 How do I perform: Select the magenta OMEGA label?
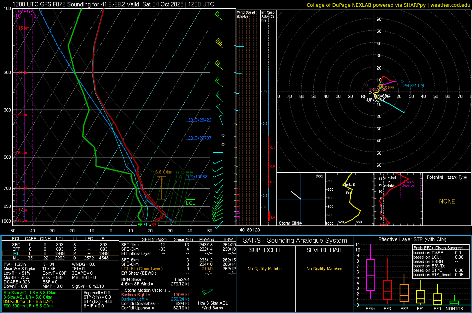click(x=25, y=12)
